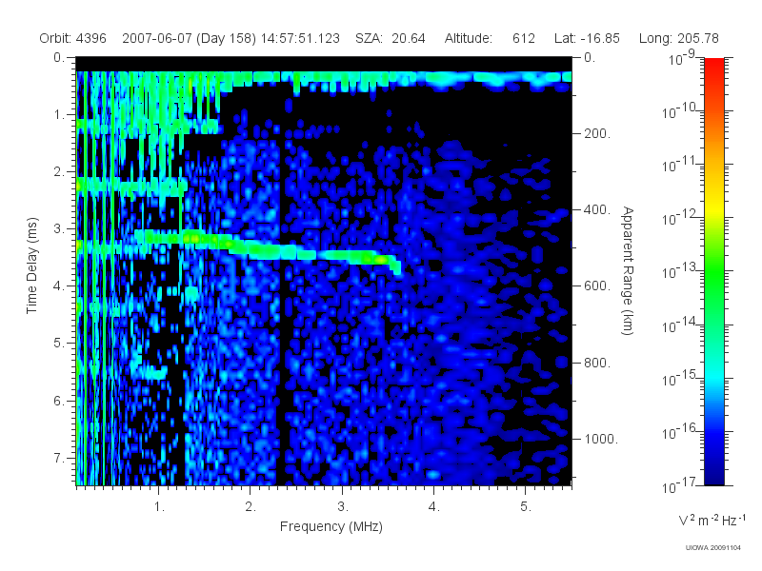Click the red top of the color scale
762x571 pixels.
[x=713, y=66]
